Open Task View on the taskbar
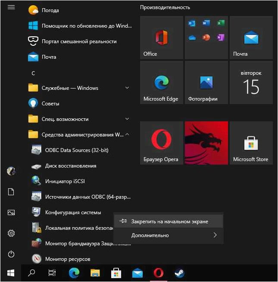Screen dimensions: 278x282 (52, 273)
